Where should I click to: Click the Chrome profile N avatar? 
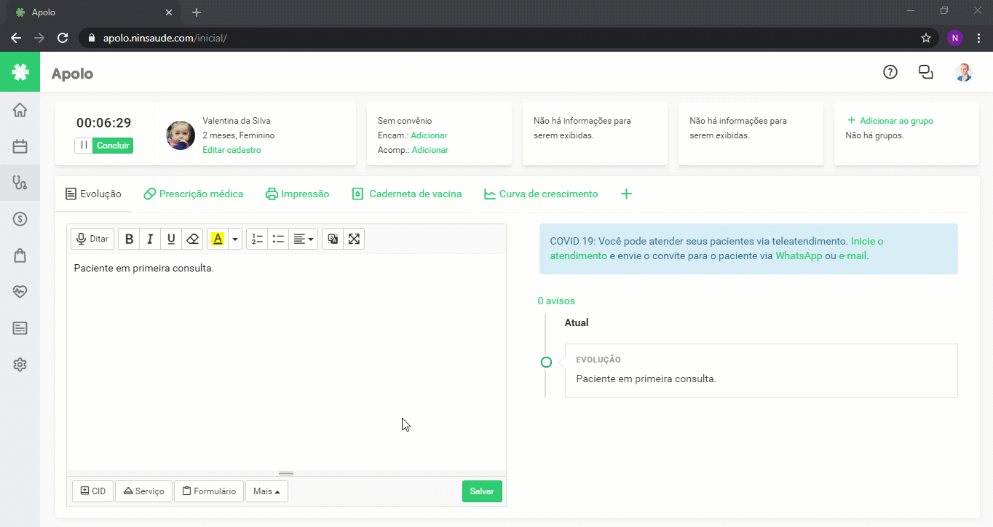[955, 38]
